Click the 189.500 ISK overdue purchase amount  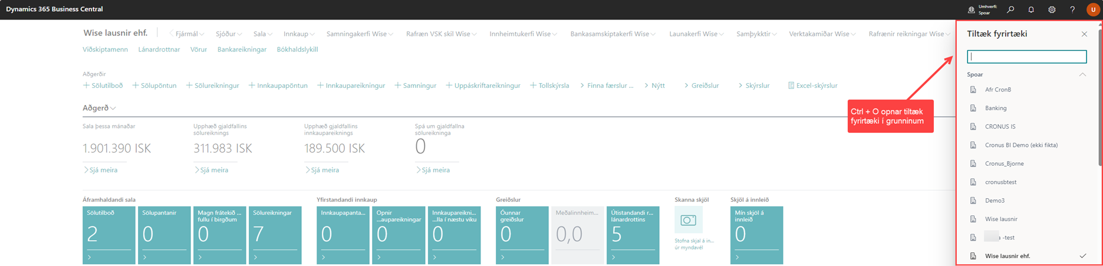point(334,149)
